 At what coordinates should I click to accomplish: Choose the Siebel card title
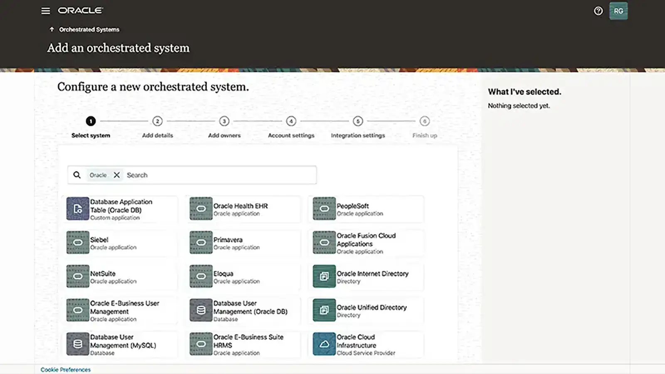[99, 240]
